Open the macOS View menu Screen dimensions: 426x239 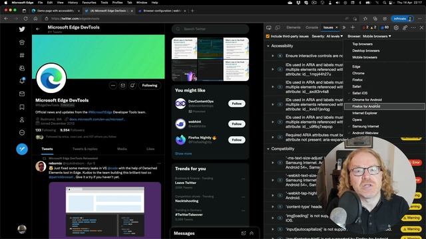[x=60, y=3]
